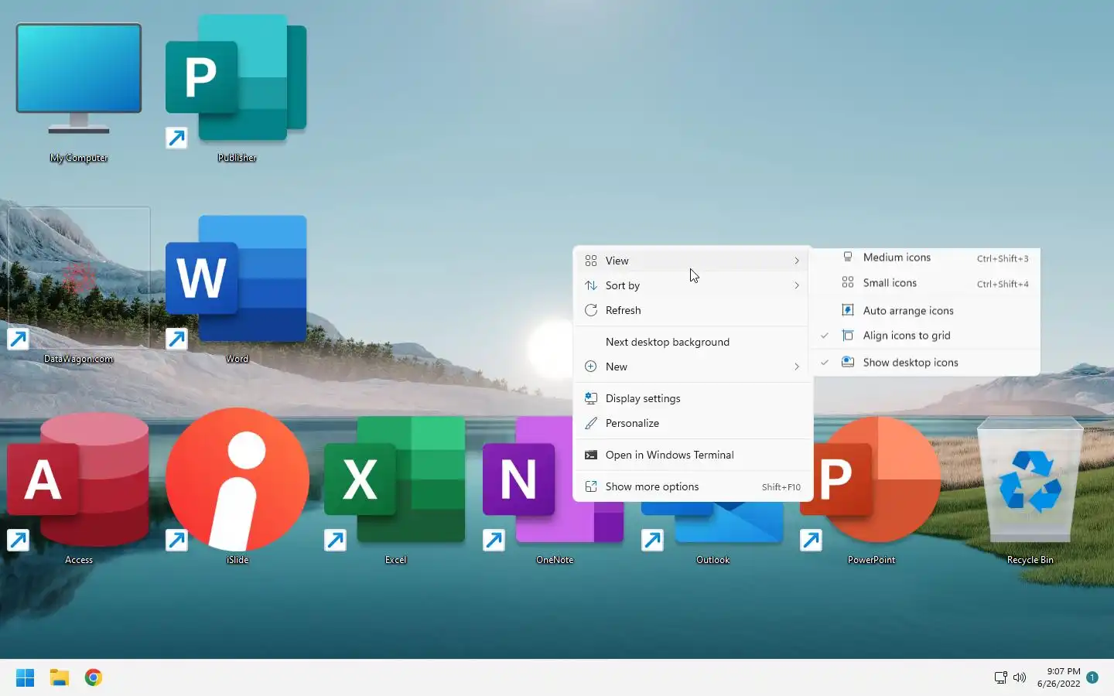The image size is (1114, 696).
Task: Click Refresh in the context menu
Action: coord(693,310)
